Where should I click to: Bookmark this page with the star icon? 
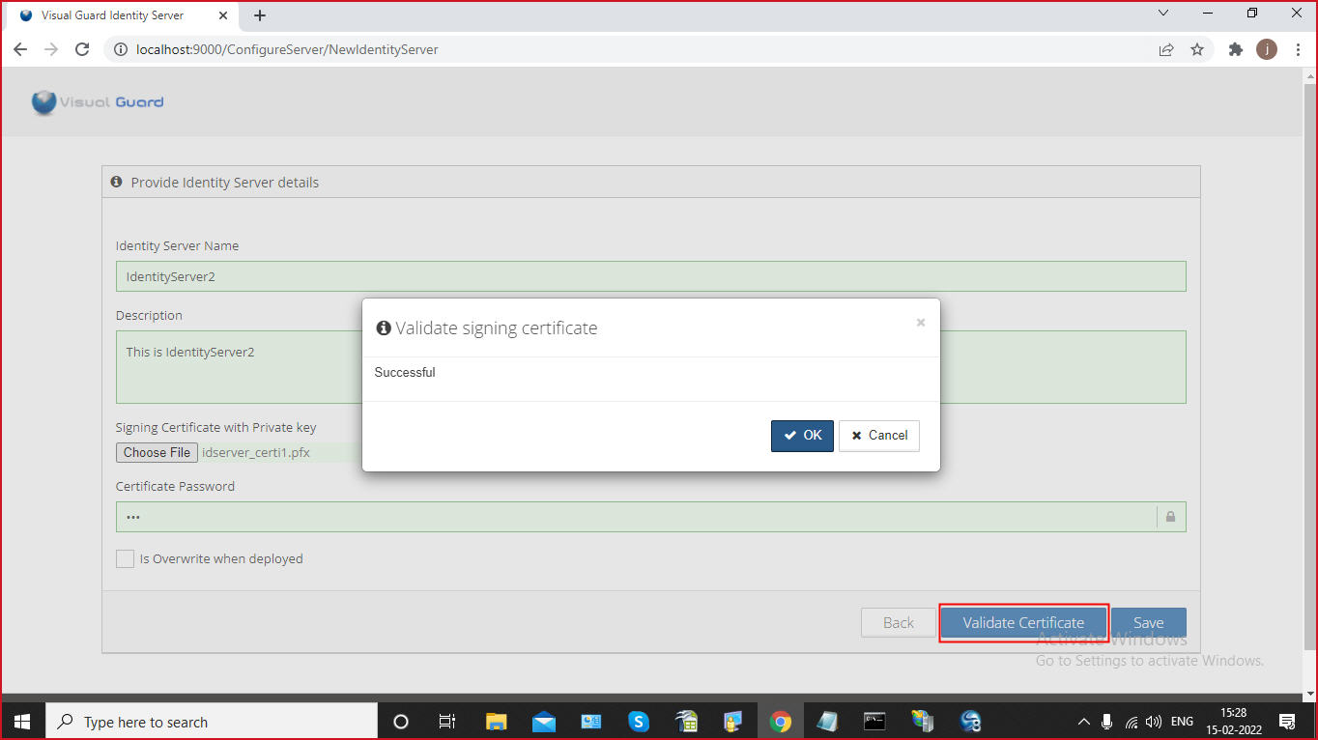pos(1197,48)
